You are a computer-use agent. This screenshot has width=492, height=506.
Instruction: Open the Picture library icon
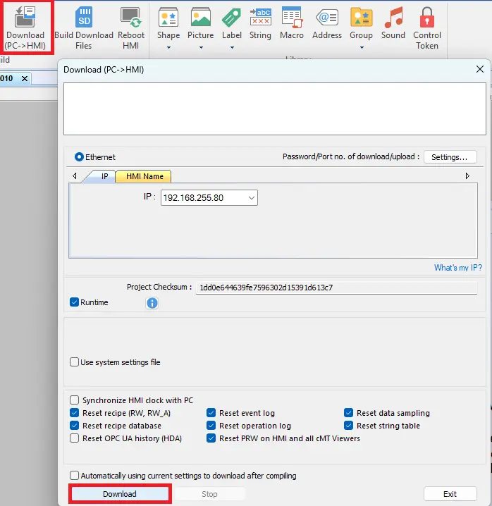pos(200,23)
